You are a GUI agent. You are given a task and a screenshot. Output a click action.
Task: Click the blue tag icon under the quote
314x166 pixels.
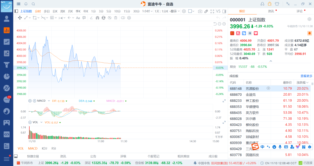click(x=244, y=33)
